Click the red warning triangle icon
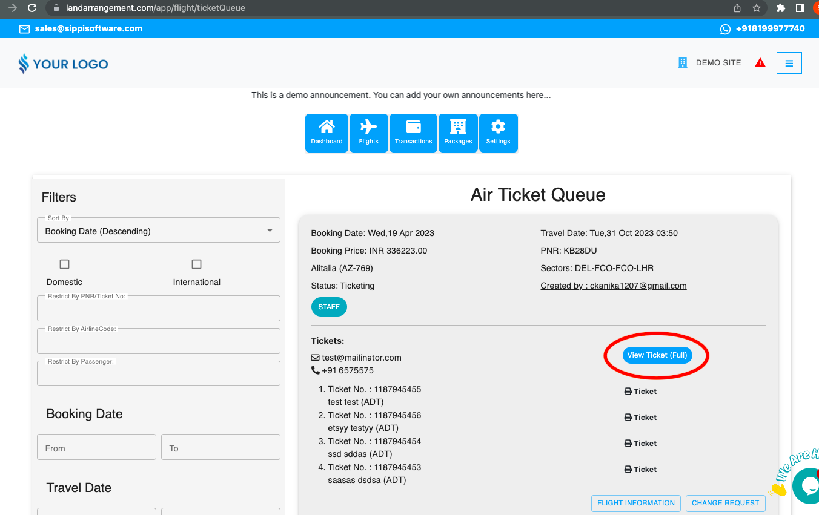 (760, 63)
